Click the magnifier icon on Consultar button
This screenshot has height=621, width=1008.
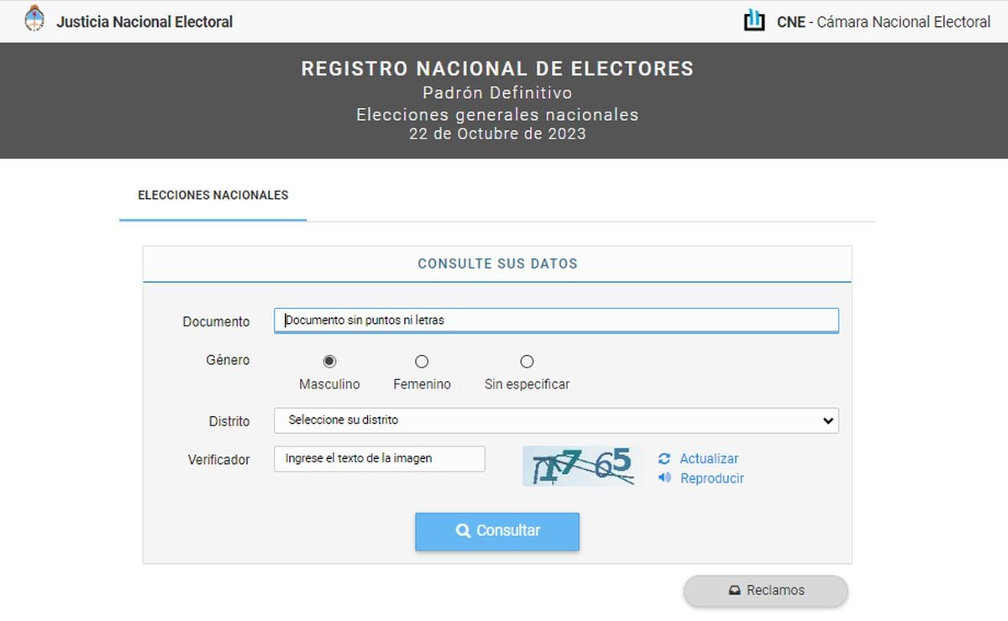pyautogui.click(x=463, y=530)
